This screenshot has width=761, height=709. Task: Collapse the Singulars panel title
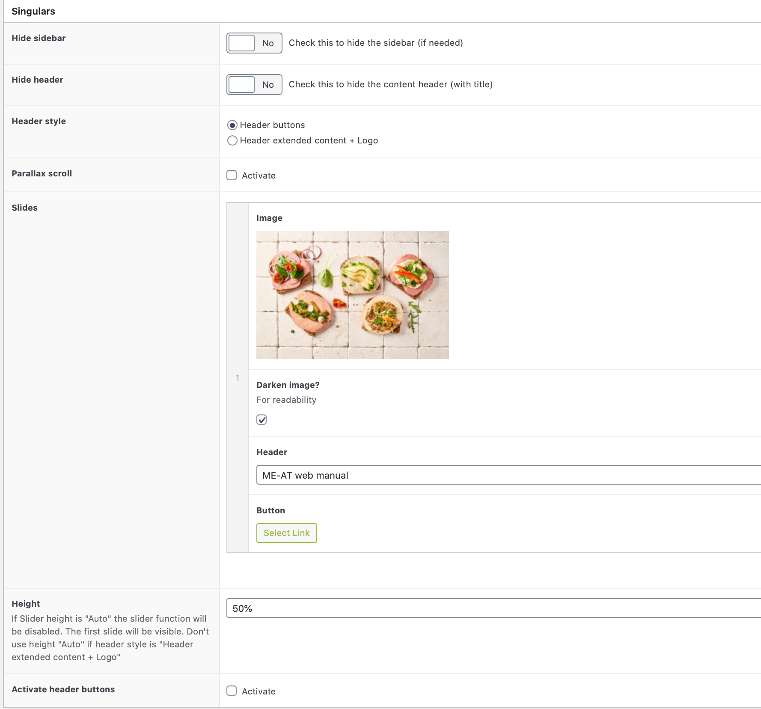tap(33, 11)
